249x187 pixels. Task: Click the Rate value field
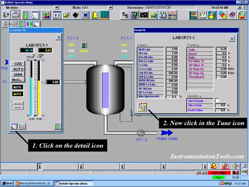pyautogui.click(x=221, y=57)
